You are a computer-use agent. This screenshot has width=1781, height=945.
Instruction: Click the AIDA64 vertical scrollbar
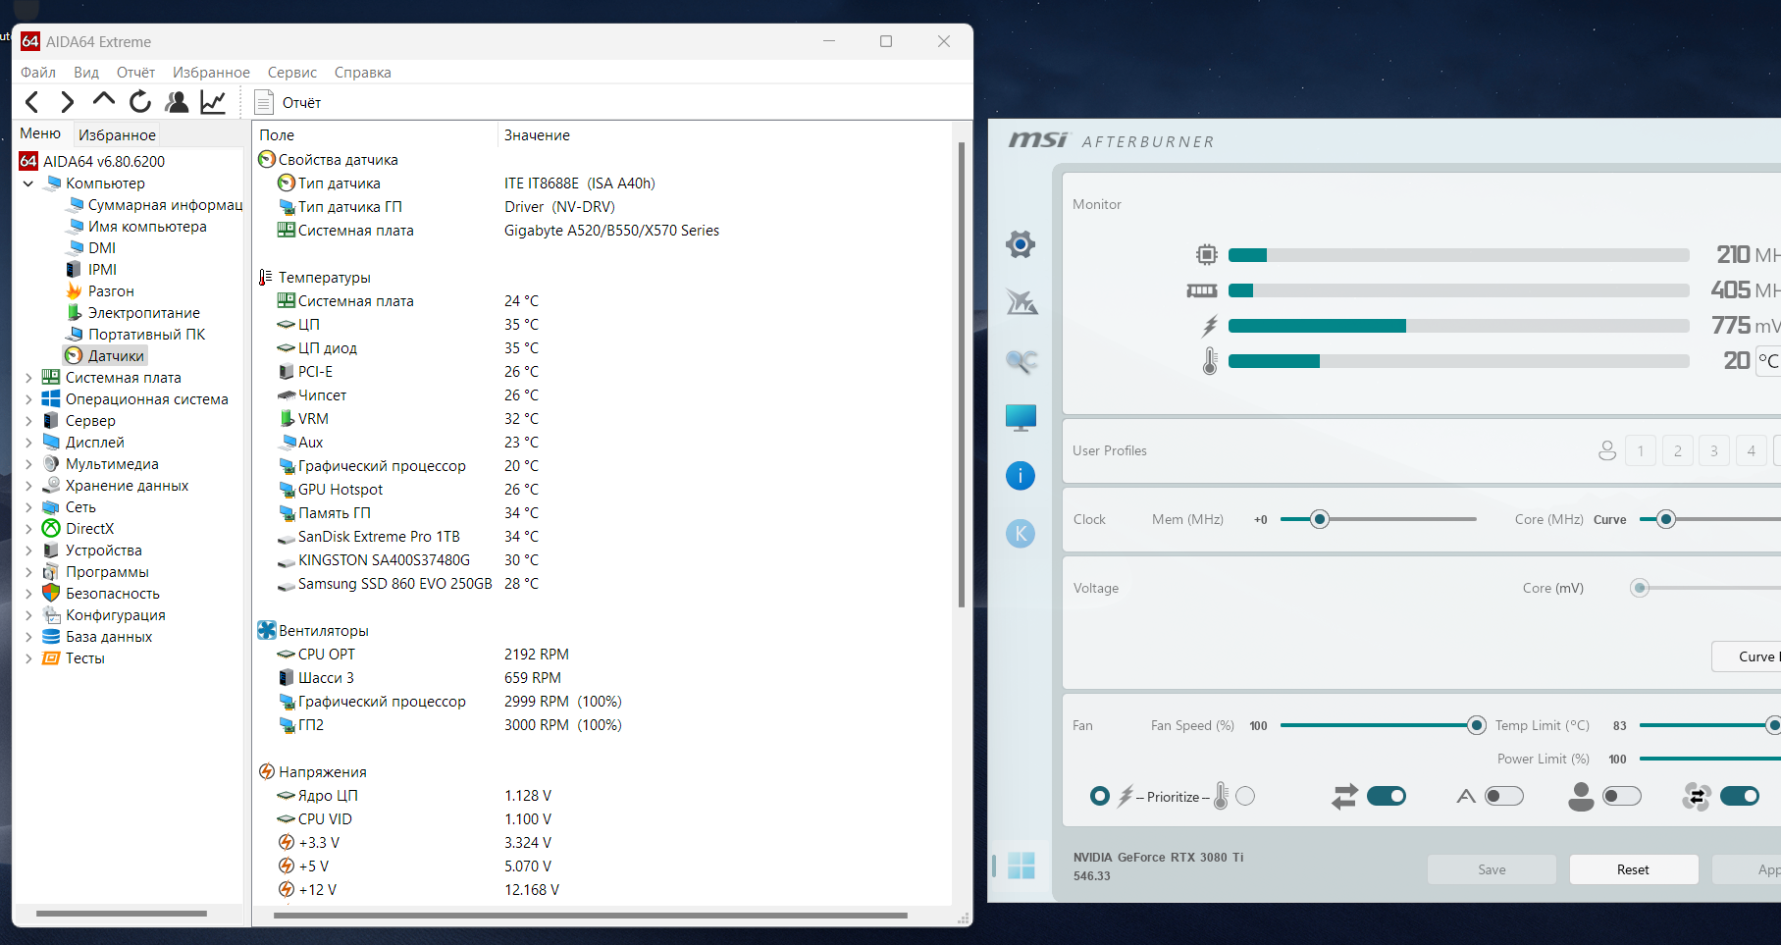[x=962, y=376]
